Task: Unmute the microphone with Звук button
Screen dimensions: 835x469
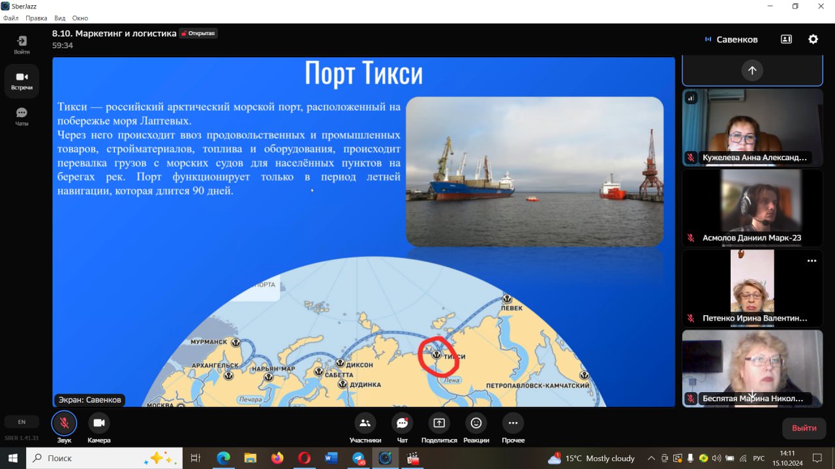Action: 64,423
